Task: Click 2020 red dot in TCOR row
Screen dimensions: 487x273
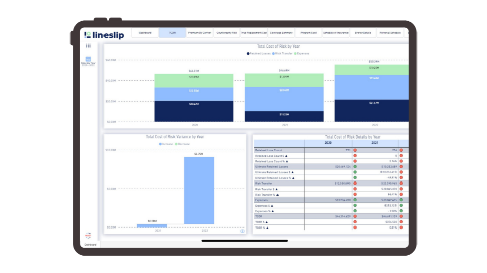Action: pyautogui.click(x=355, y=216)
